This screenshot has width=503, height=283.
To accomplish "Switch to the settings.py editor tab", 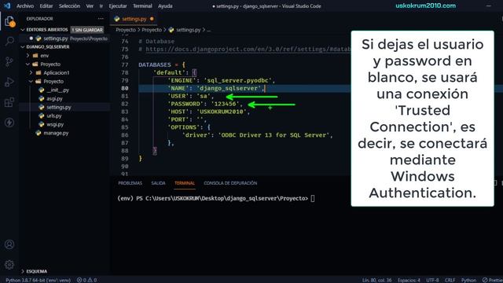I will 134,19.
